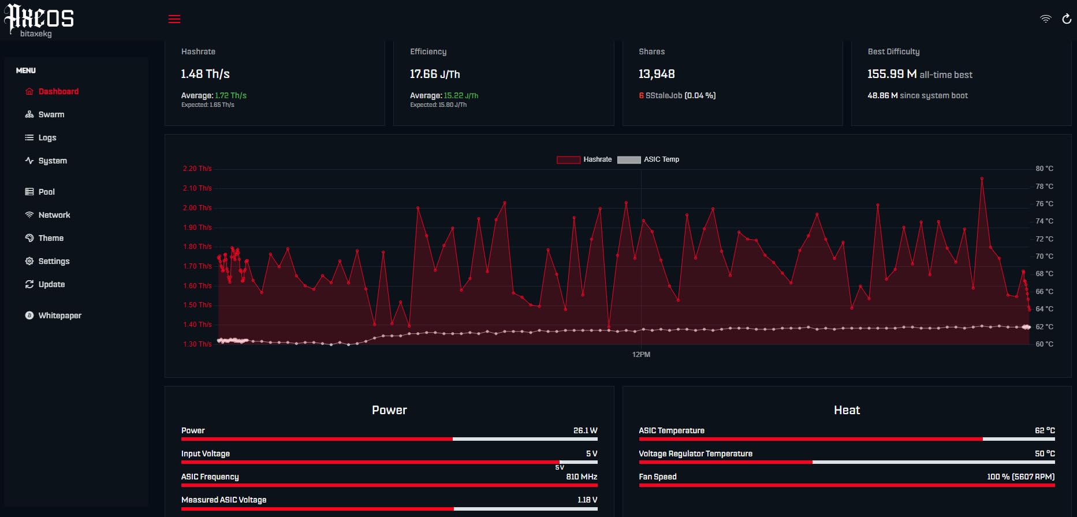The image size is (1077, 517).
Task: Click the Pool icon in sidebar
Action: [x=29, y=192]
